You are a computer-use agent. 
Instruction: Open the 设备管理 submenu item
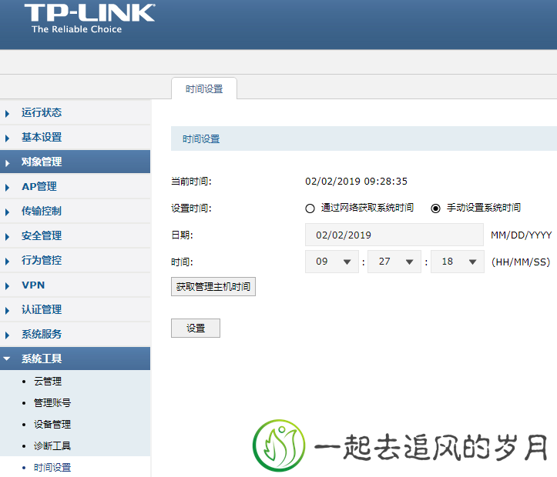coord(52,425)
